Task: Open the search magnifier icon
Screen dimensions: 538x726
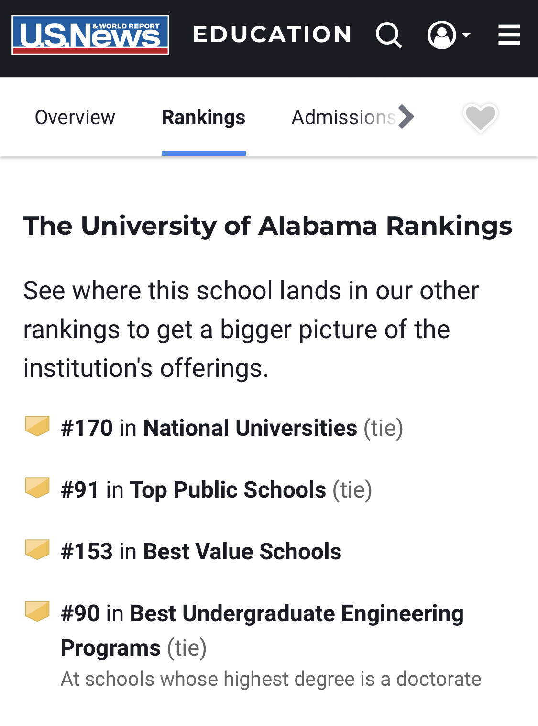Action: click(x=388, y=35)
